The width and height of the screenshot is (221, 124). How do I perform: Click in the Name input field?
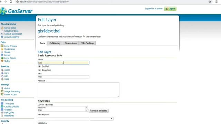click(64, 63)
